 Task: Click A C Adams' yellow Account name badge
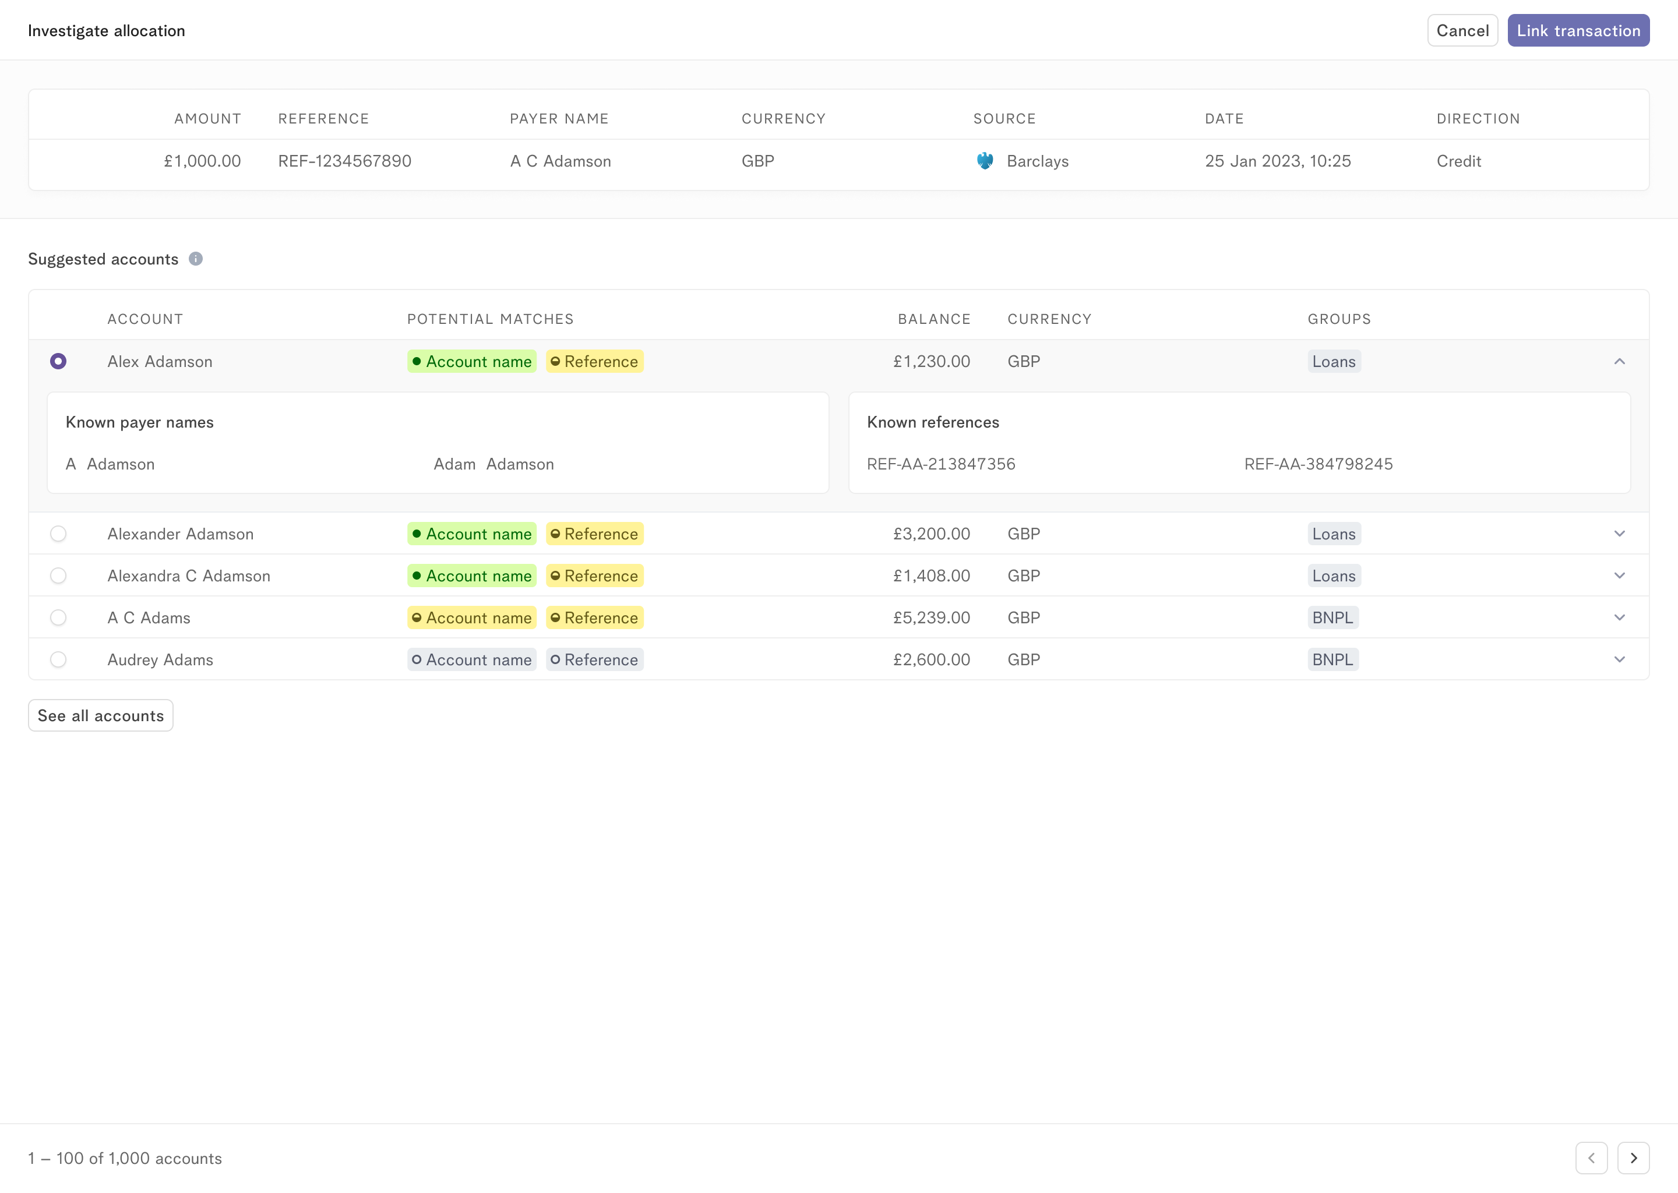click(x=472, y=618)
